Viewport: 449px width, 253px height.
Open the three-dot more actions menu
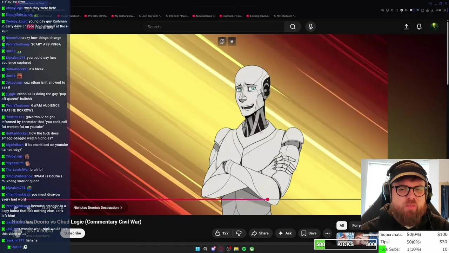(327, 233)
